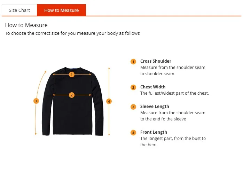Click the number 2 chest marker on shirt
The height and width of the screenshot is (173, 243).
pos(72,95)
